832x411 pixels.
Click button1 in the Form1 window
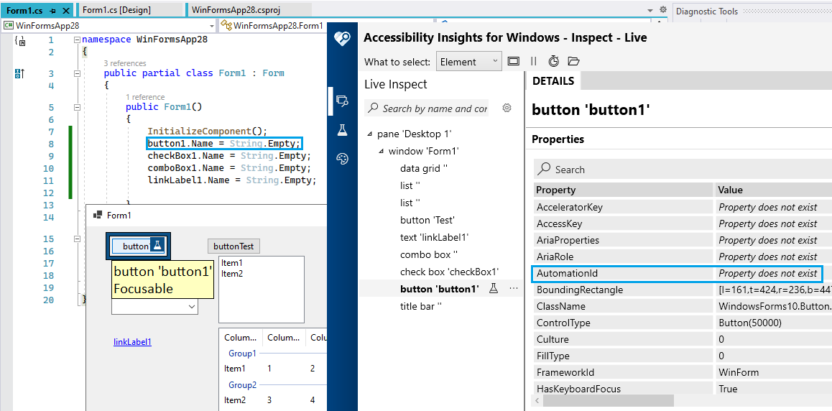pos(138,245)
